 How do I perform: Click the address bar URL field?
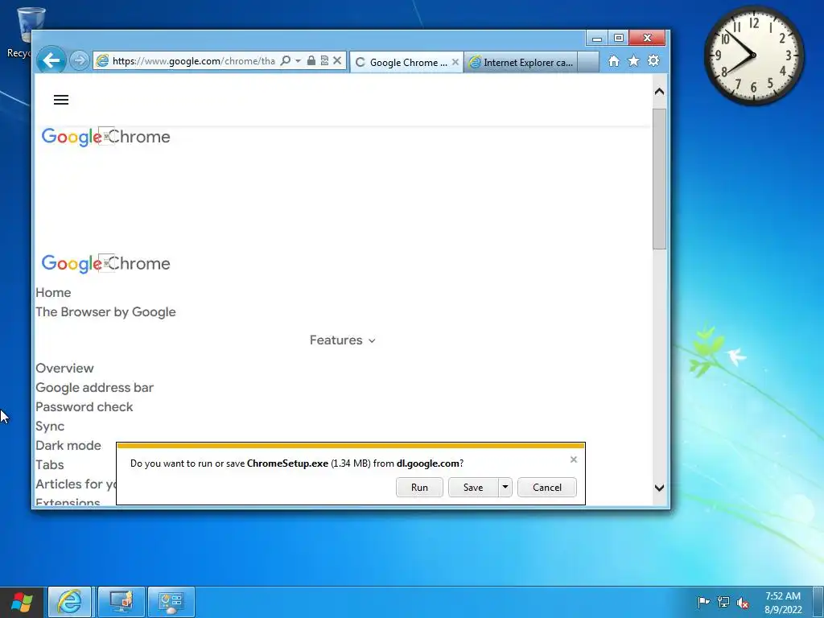pyautogui.click(x=193, y=61)
